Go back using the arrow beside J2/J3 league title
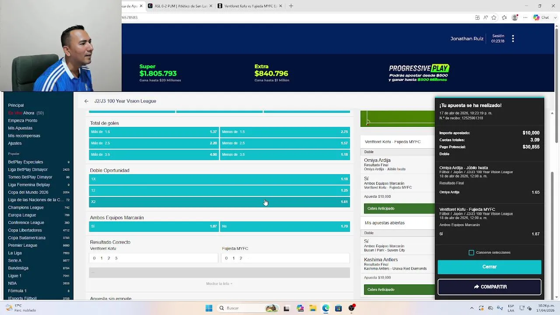560x315 pixels. [x=86, y=101]
